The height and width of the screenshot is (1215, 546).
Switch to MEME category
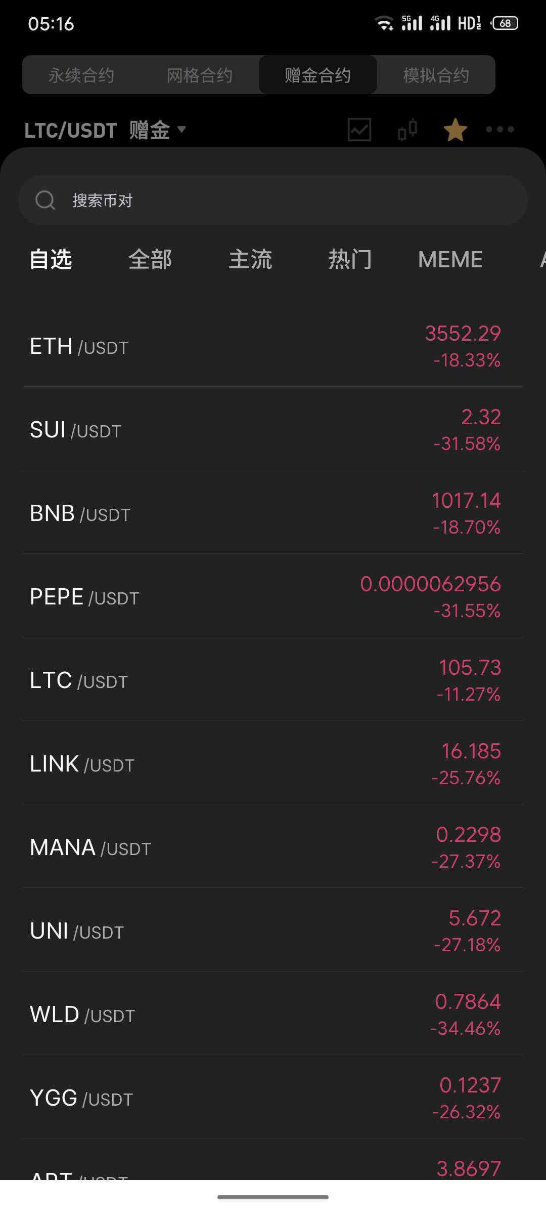[x=450, y=260]
